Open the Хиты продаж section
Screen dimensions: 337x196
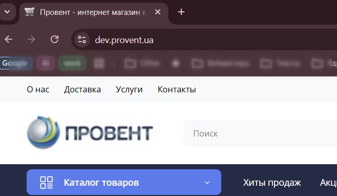[x=272, y=183]
